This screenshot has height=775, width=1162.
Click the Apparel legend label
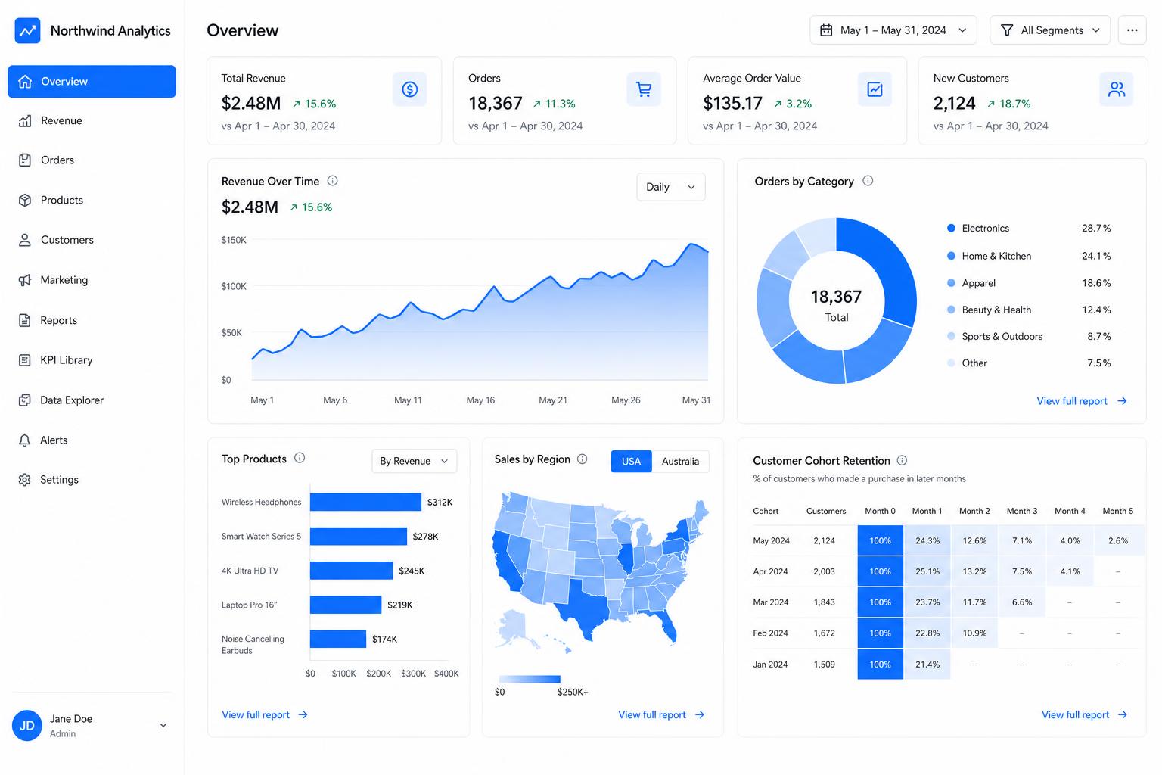[x=978, y=283]
